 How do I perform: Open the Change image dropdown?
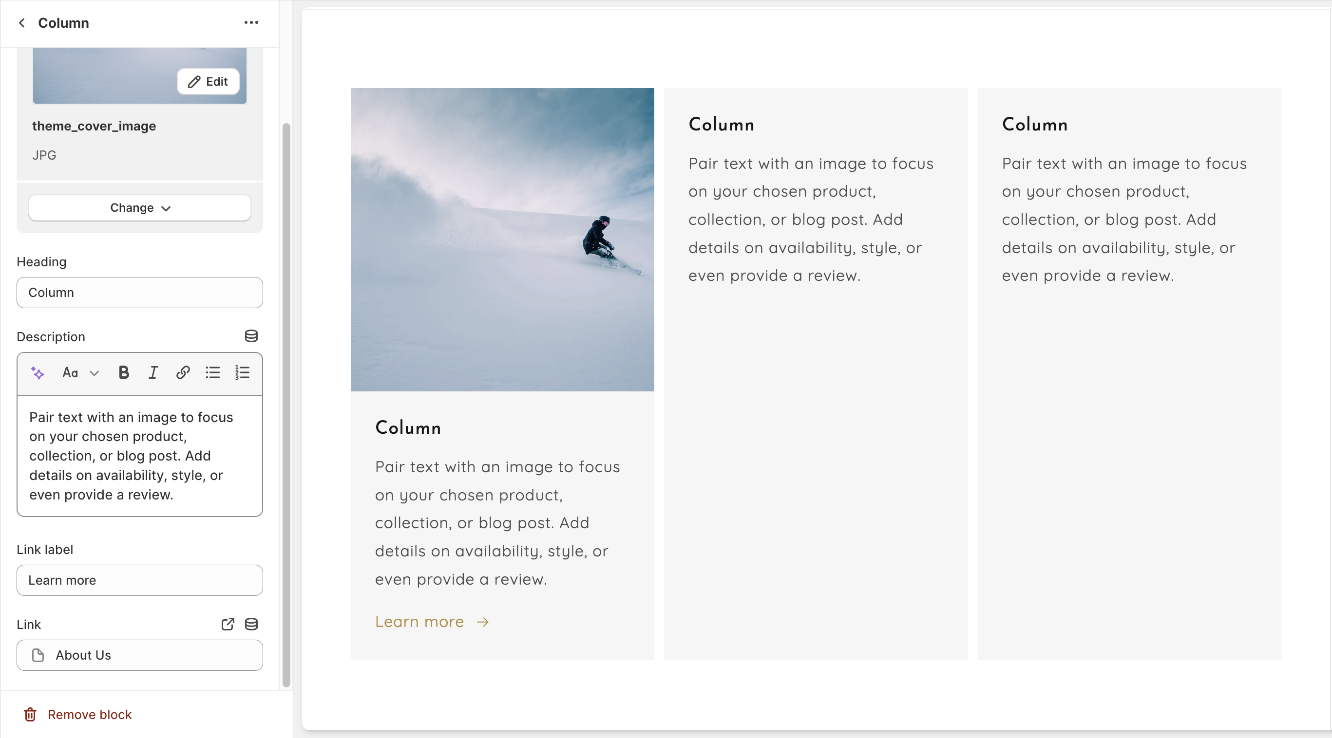[x=140, y=208]
